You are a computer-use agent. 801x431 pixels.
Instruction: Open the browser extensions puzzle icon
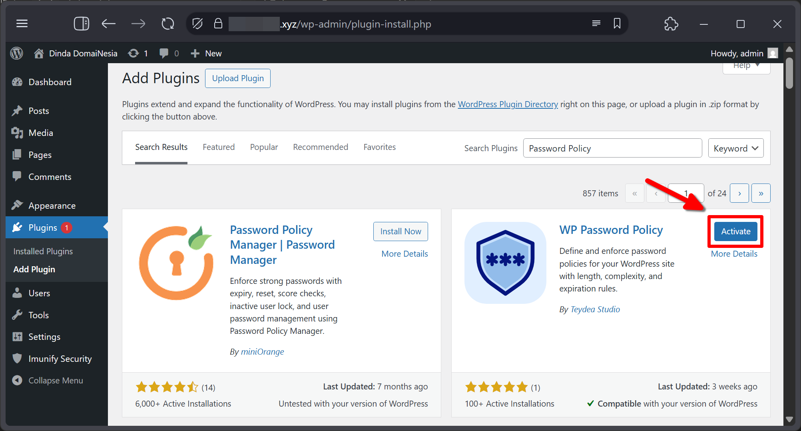671,24
